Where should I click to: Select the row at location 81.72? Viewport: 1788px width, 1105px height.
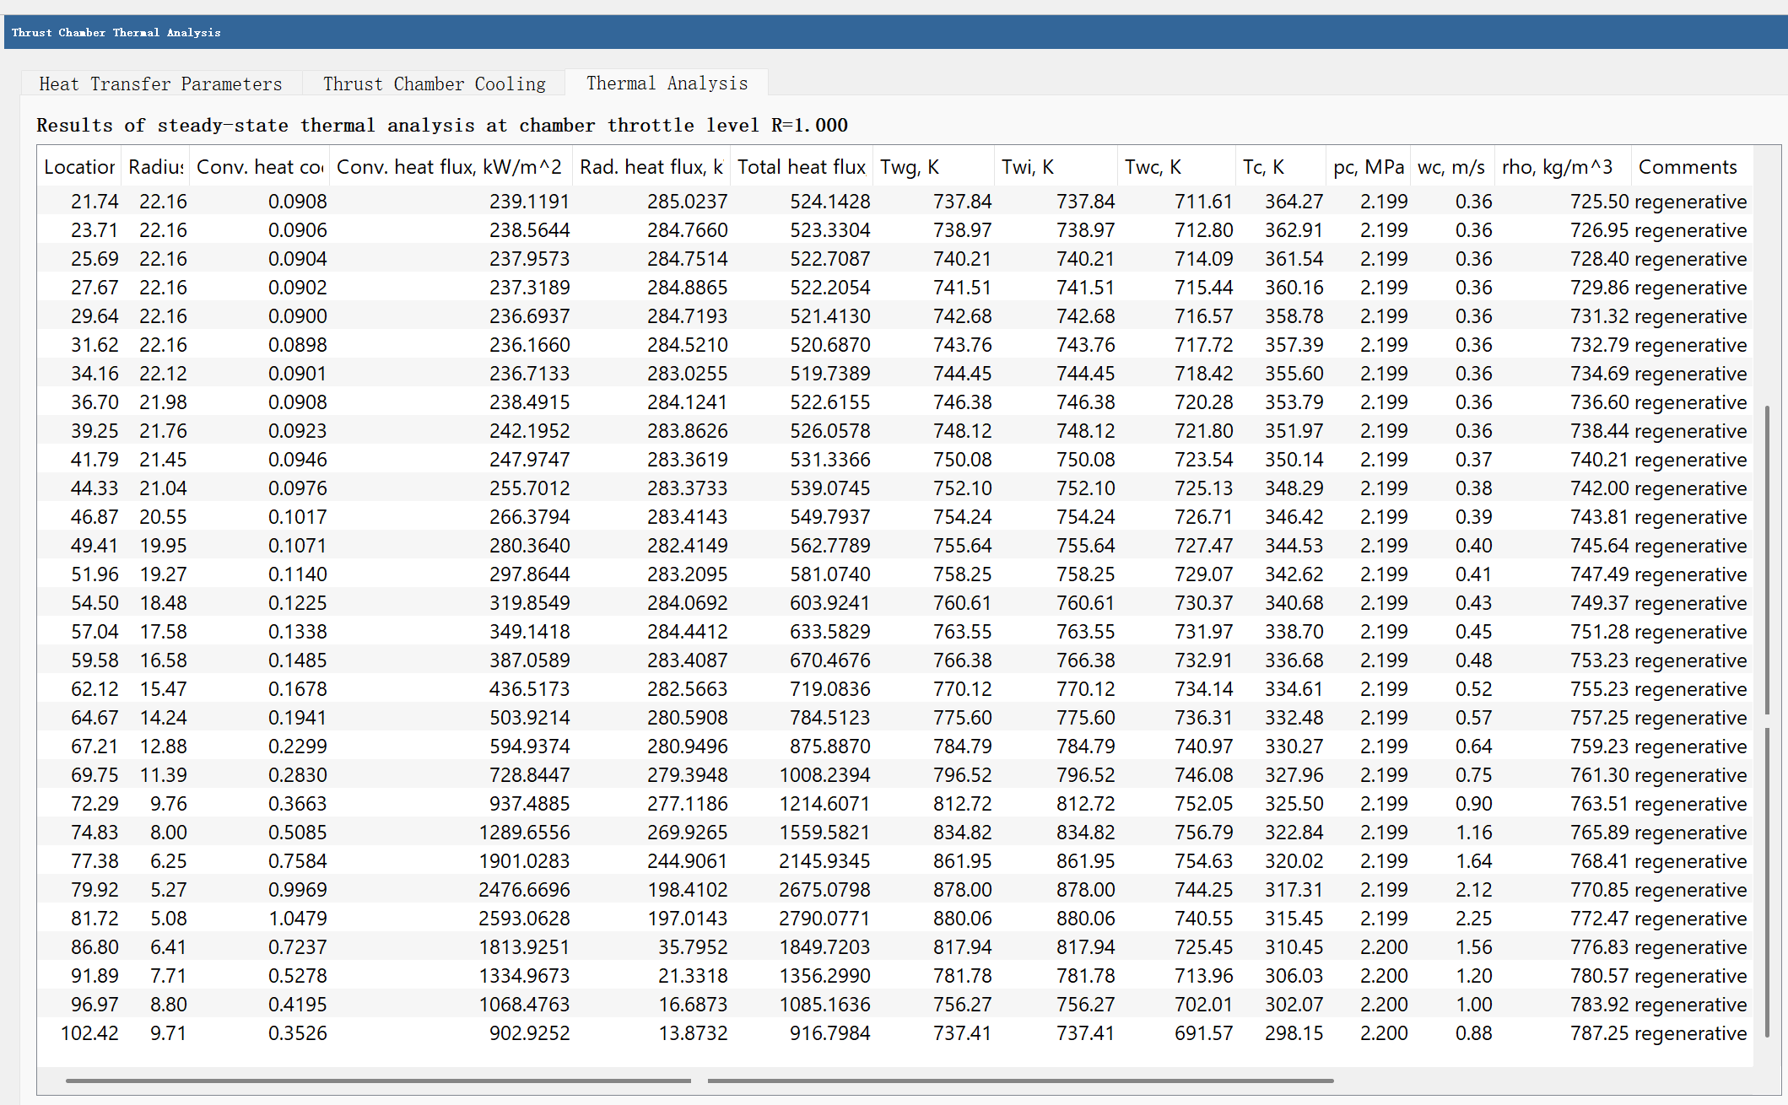(x=95, y=919)
